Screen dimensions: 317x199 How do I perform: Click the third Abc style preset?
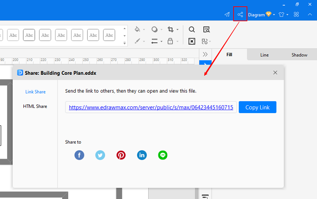coord(45,35)
